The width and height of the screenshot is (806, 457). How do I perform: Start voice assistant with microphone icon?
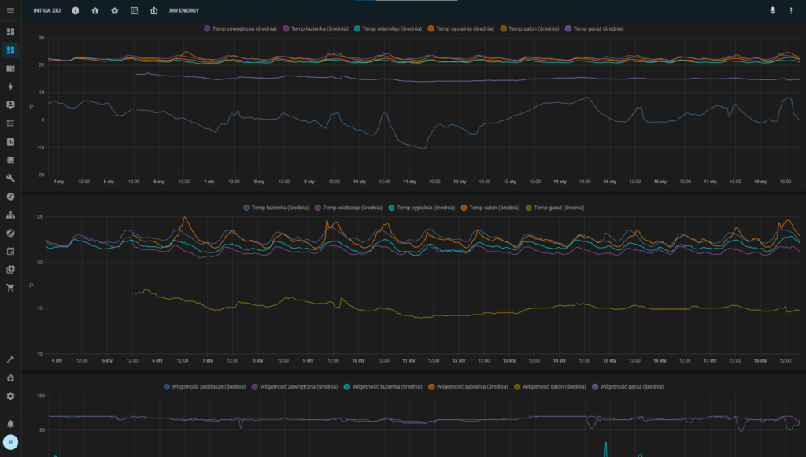tap(772, 11)
